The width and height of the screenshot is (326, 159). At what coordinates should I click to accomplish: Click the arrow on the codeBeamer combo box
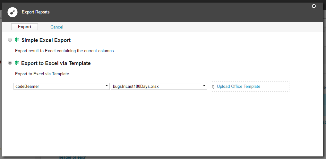pyautogui.click(x=107, y=86)
